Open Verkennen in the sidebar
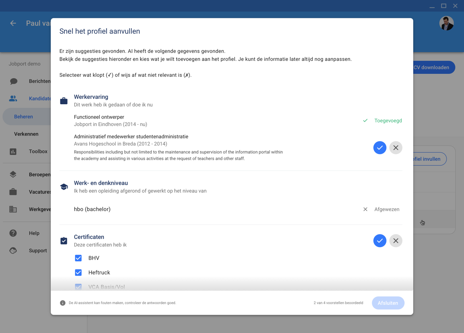Screen dimensions: 464x333 [26, 134]
